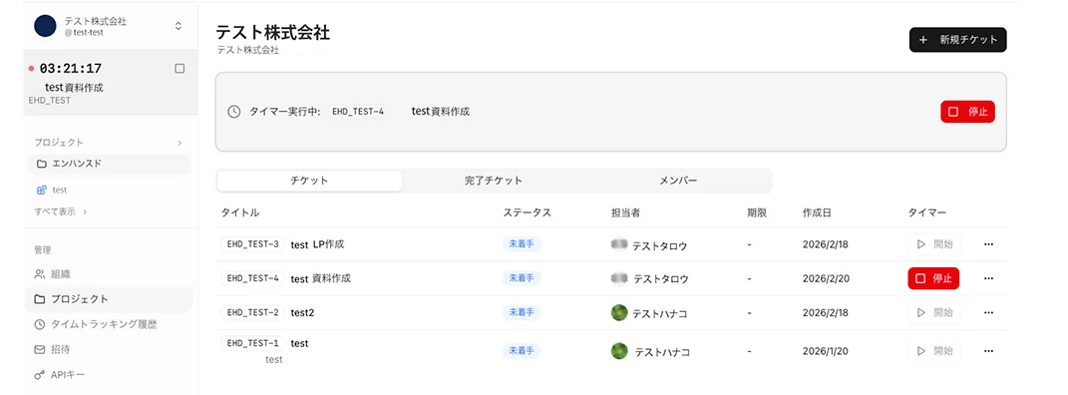Open the 招待 page in the sidebar

point(110,349)
